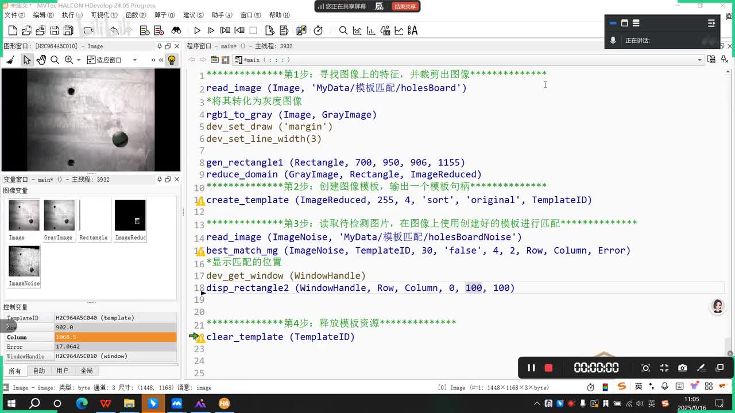Select the ImageNoise variable thumbnail
The height and width of the screenshot is (413, 735).
click(x=24, y=266)
